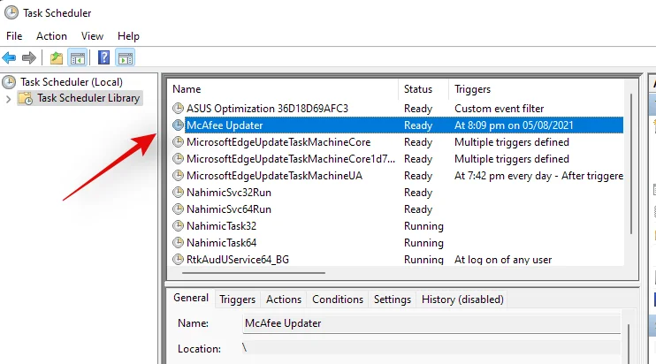The height and width of the screenshot is (364, 656).
Task: Click the NahimicTask64 task clock icon
Action: tap(178, 242)
